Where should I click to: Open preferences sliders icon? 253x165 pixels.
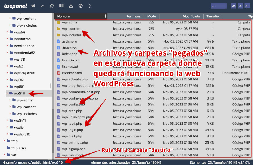[x=90, y=6]
